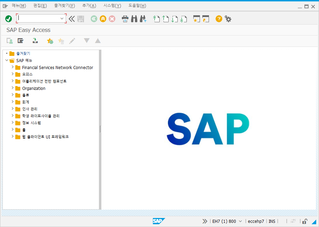This screenshot has width=319, height=227.
Task: Click the connection arrows status bar icon
Action: click(293, 221)
